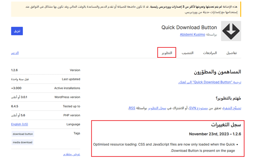Open the English (US) language link
The height and width of the screenshot is (159, 255).
click(x=20, y=124)
